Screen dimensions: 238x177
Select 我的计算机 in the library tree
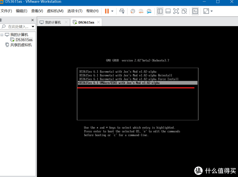pyautogui.click(x=19, y=35)
